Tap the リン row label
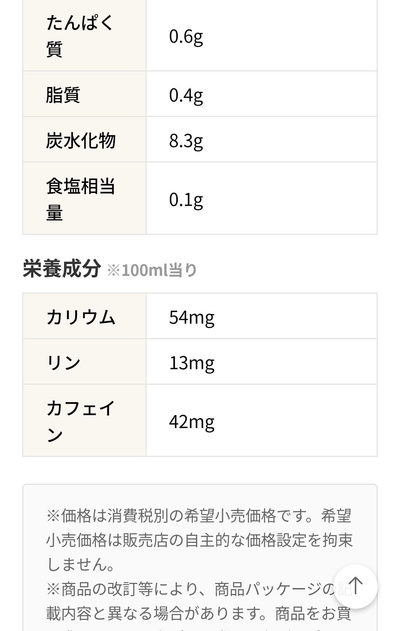 [x=63, y=363]
